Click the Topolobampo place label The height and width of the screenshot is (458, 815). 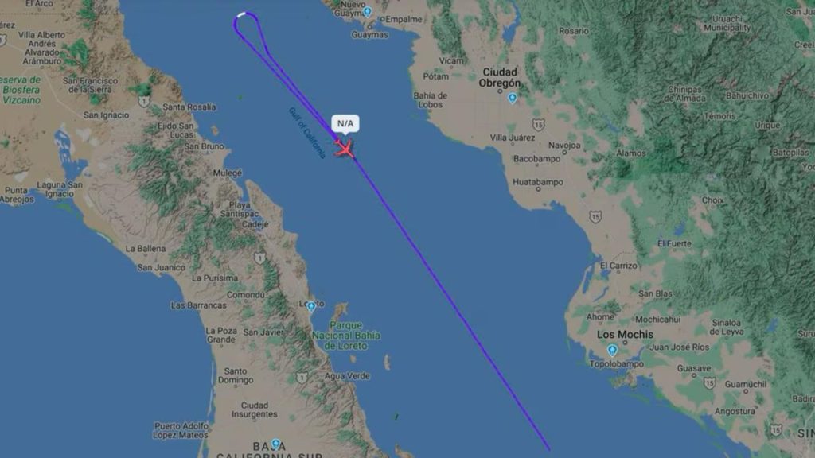pos(617,364)
